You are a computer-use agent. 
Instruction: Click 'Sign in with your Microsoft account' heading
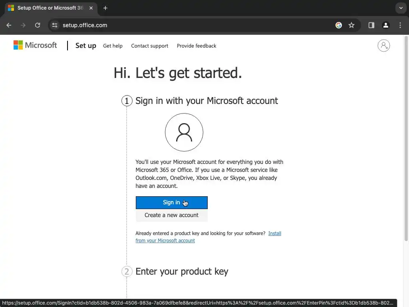point(206,101)
